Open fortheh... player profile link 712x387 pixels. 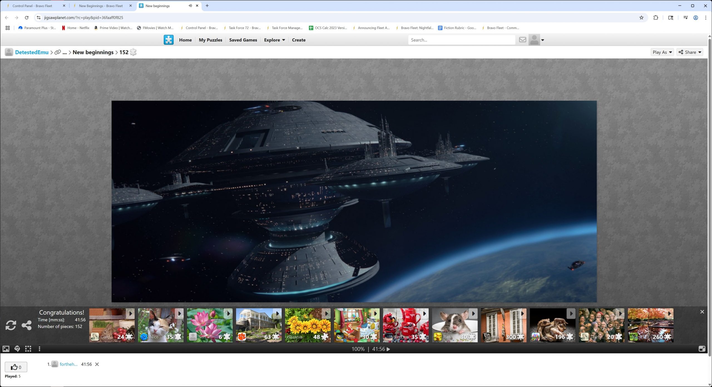(x=68, y=364)
